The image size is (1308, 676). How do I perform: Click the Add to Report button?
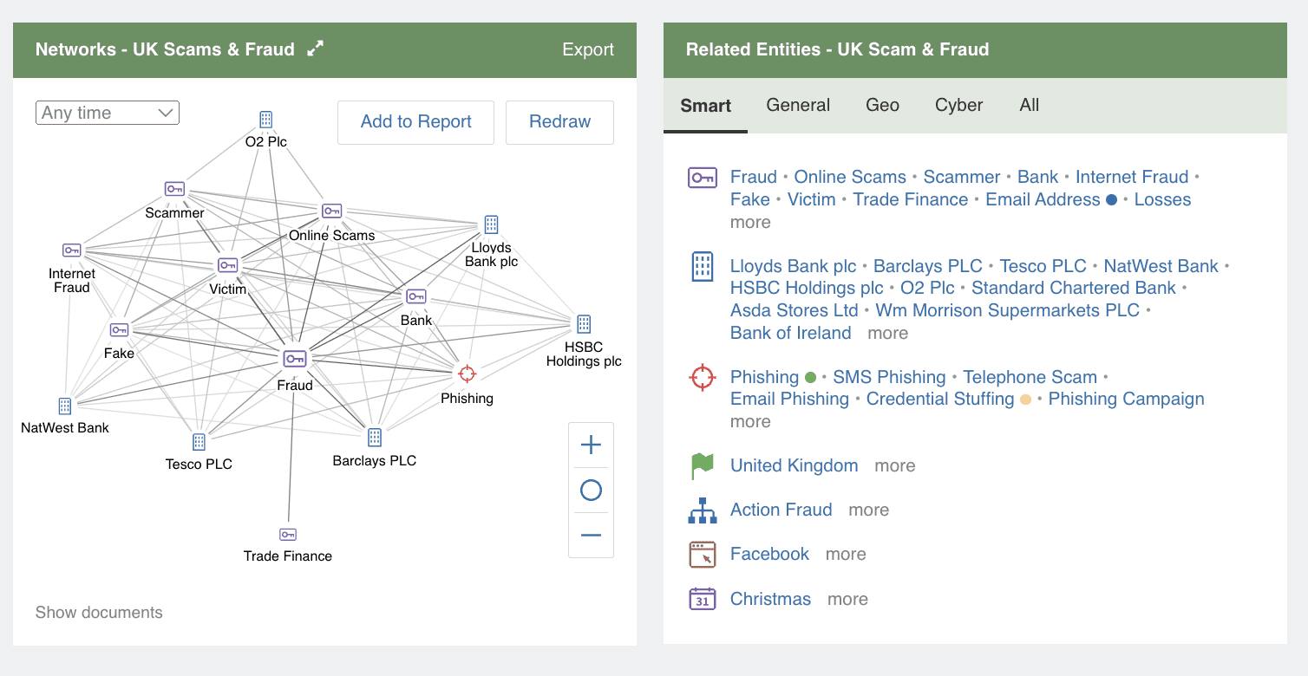415,122
